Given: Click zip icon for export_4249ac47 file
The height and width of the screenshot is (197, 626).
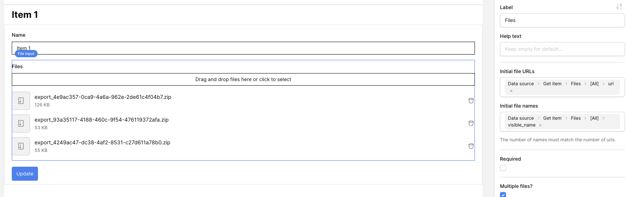Looking at the screenshot, I should [x=21, y=146].
